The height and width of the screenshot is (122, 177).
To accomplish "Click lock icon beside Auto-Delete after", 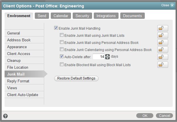I will [162, 57].
